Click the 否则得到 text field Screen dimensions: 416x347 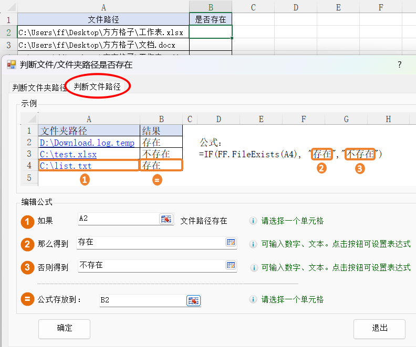click(x=150, y=266)
